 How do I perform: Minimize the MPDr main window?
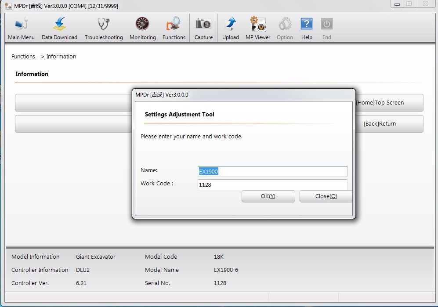click(x=397, y=4)
